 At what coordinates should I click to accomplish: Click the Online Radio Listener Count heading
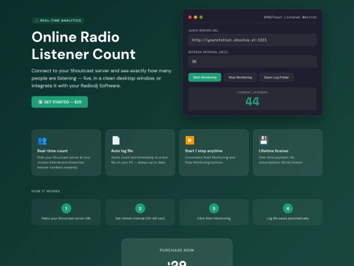pos(83,45)
